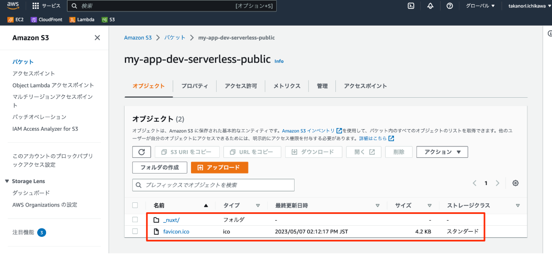The width and height of the screenshot is (552, 264).
Task: Open the CloudShell terminal icon
Action: (411, 6)
